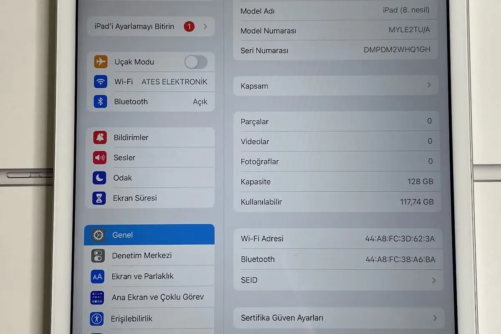Select Genel in the sidebar
This screenshot has width=501, height=334.
coord(149,235)
